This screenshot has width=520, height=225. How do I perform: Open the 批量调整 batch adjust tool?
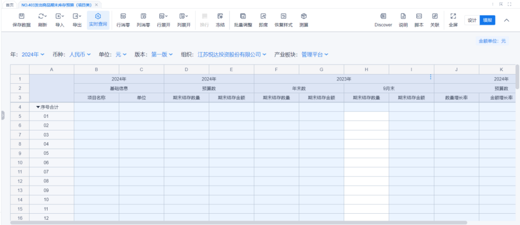(243, 16)
